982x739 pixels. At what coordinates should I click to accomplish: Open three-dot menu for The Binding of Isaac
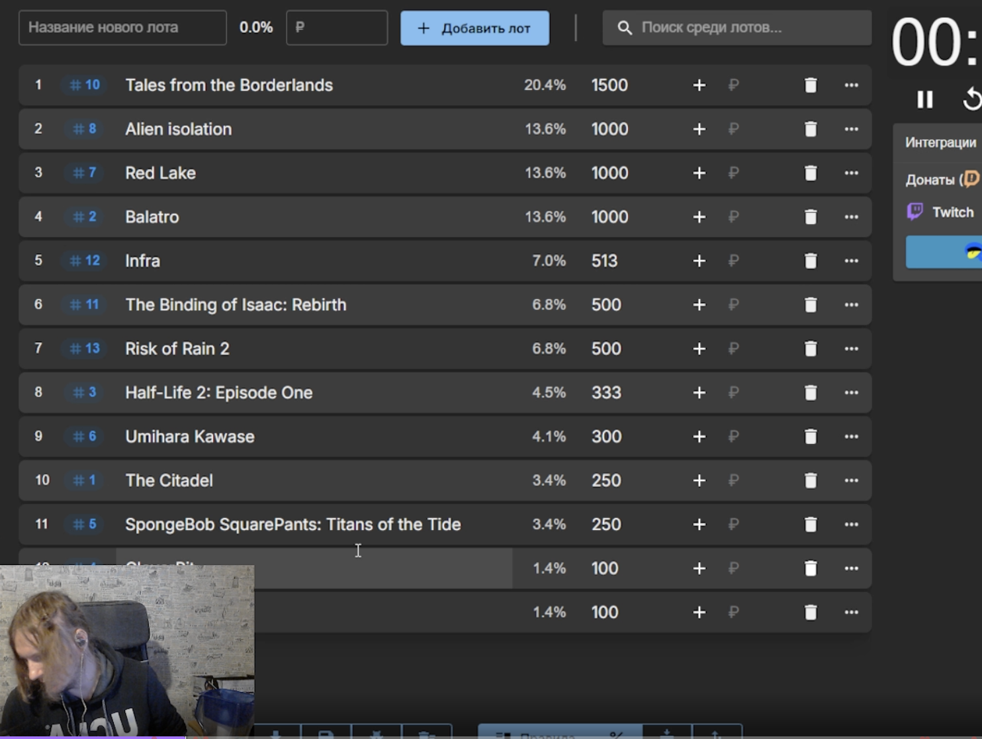tap(852, 305)
